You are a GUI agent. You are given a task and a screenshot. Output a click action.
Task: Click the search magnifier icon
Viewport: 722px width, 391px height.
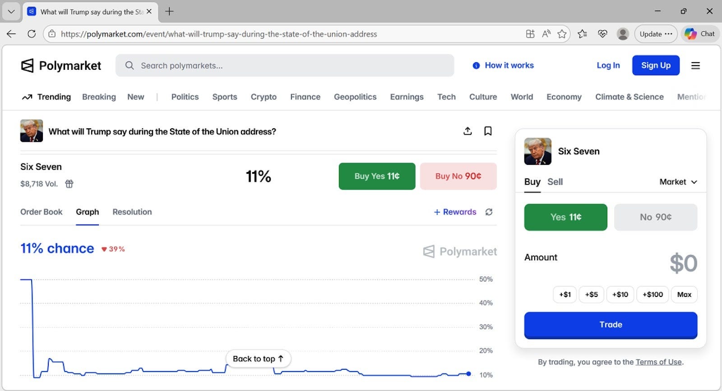point(130,66)
